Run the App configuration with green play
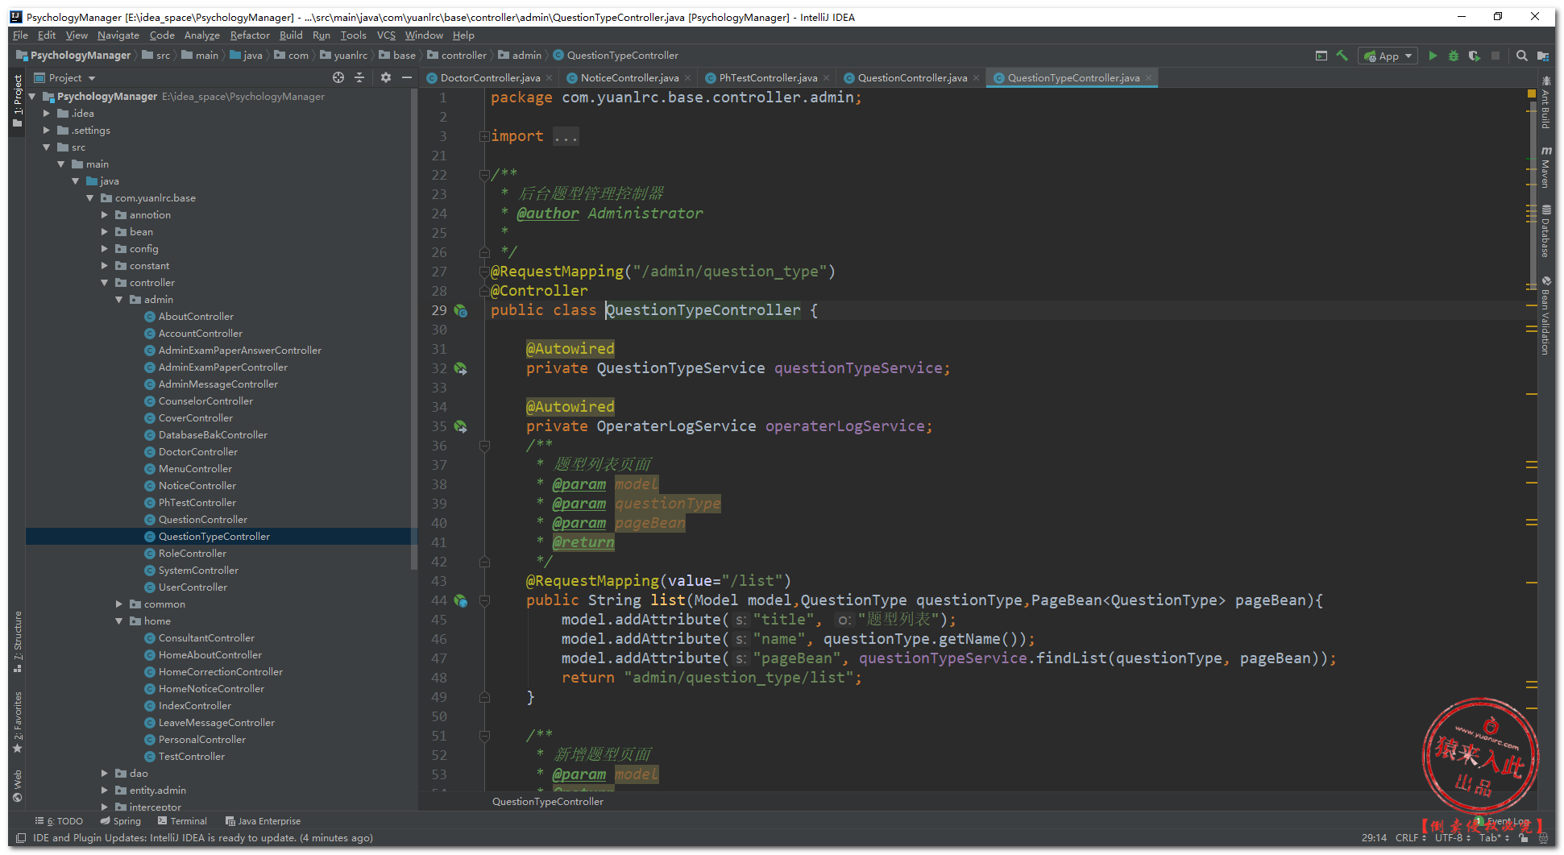Screen dimensions: 1564x855 [1432, 56]
